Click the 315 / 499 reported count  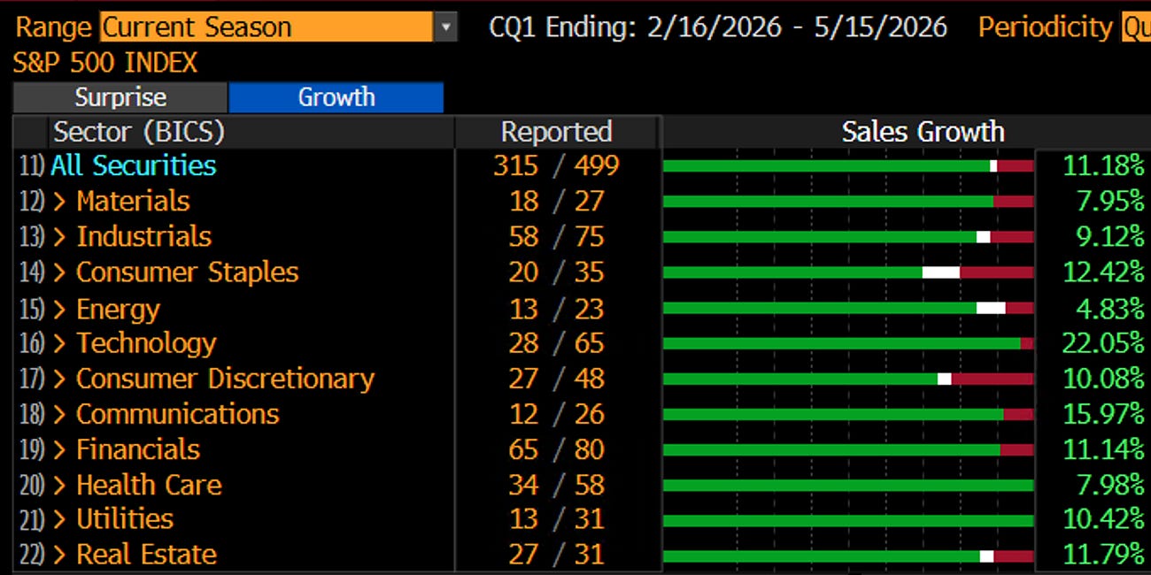557,165
